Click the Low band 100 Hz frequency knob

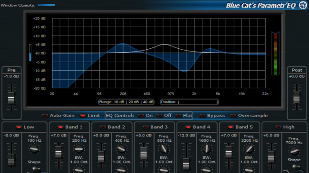point(34,149)
